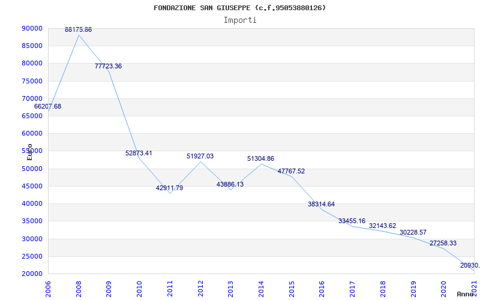Click x-axis year 2019
The image size is (480, 300).
pos(413,289)
